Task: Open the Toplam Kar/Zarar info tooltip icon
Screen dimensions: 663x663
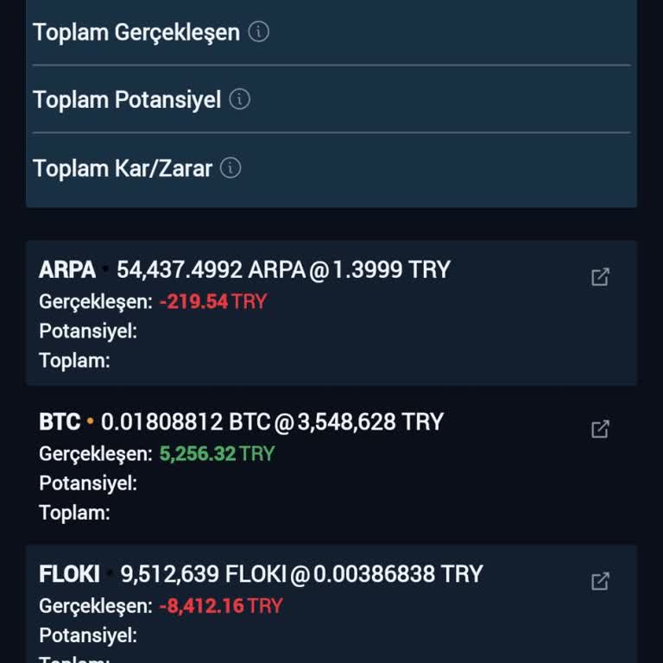Action: tap(230, 167)
